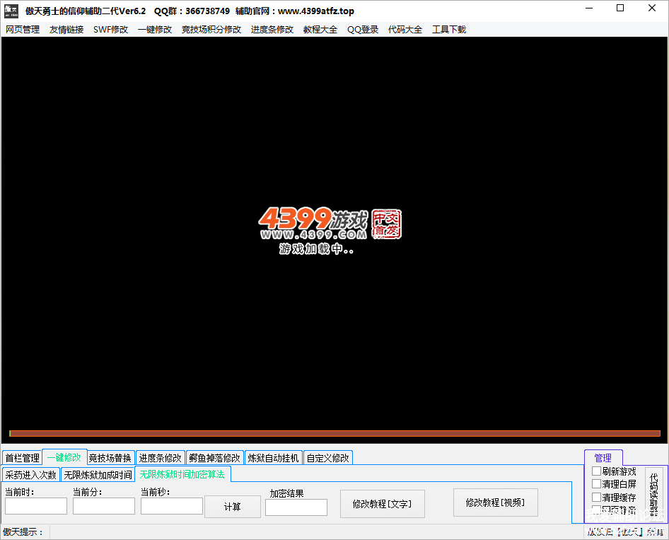Open the 无限炼狱加成时间 sub-tab
669x540 pixels.
pos(98,475)
